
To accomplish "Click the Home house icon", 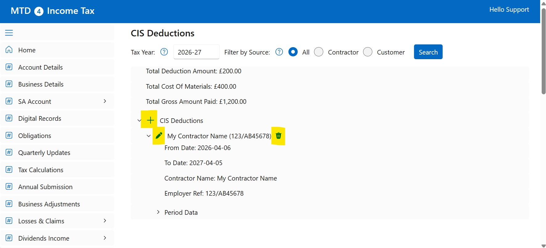I will pyautogui.click(x=9, y=50).
